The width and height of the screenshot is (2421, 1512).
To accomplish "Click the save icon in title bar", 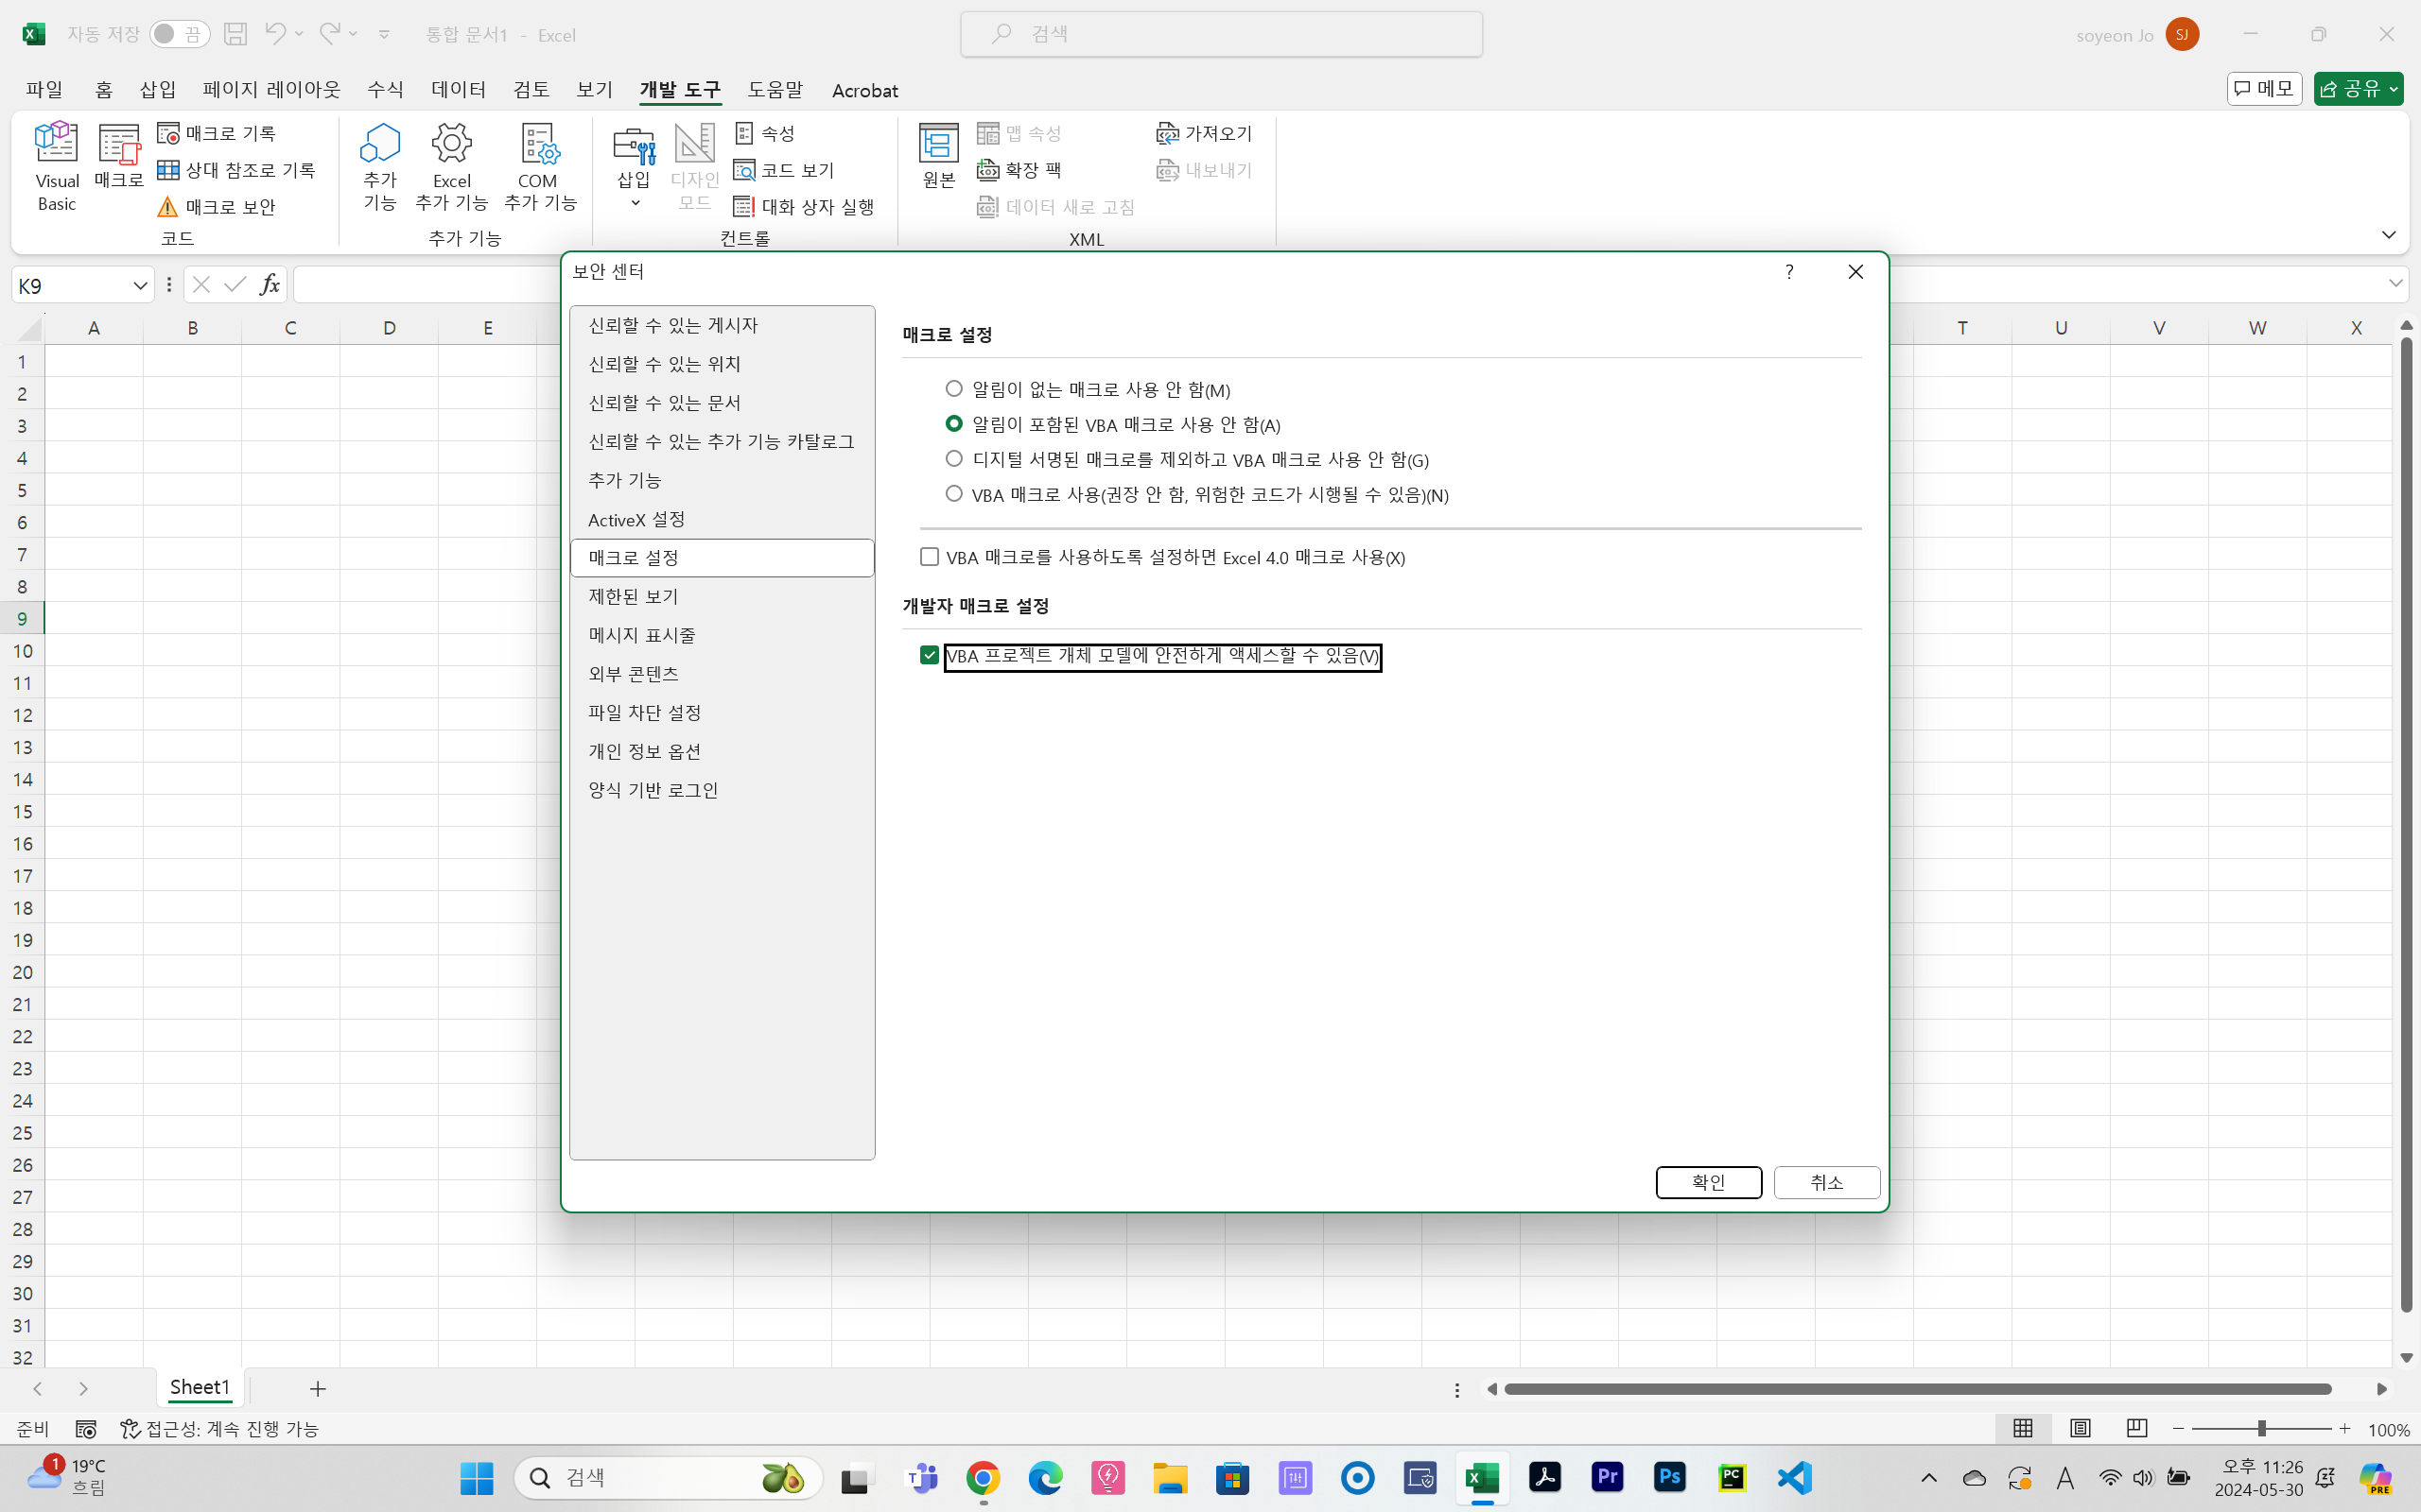I will tap(235, 34).
